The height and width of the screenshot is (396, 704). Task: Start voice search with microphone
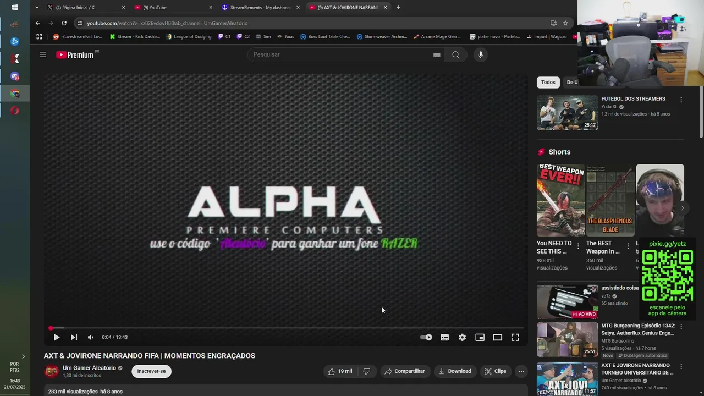(481, 54)
